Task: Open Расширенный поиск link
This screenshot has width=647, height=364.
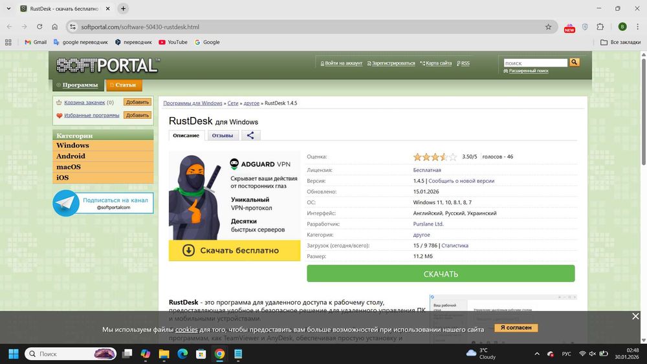Action: pyautogui.click(x=529, y=71)
